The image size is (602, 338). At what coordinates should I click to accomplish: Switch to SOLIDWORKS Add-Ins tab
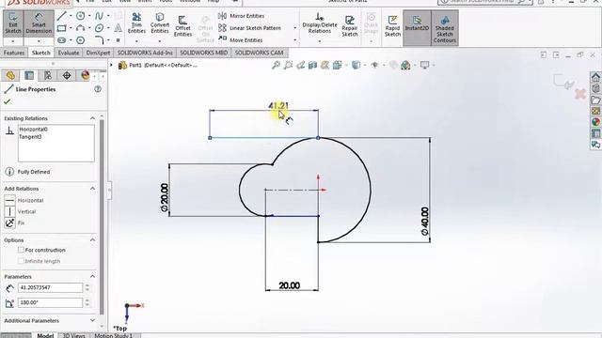(145, 53)
